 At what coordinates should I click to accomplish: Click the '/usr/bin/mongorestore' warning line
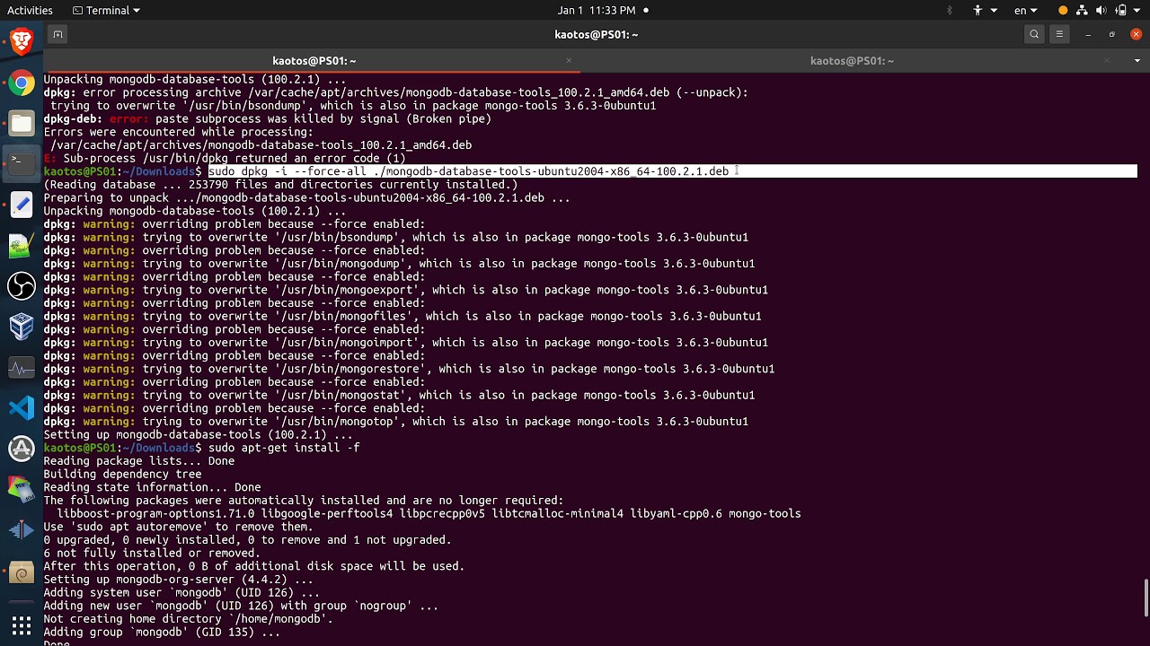(x=409, y=369)
